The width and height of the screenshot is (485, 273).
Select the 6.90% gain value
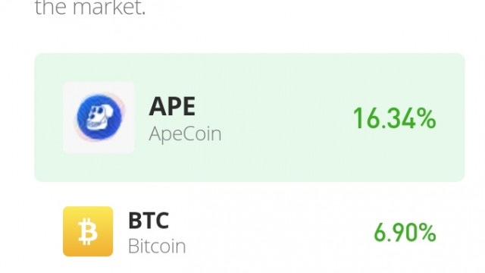pos(405,233)
